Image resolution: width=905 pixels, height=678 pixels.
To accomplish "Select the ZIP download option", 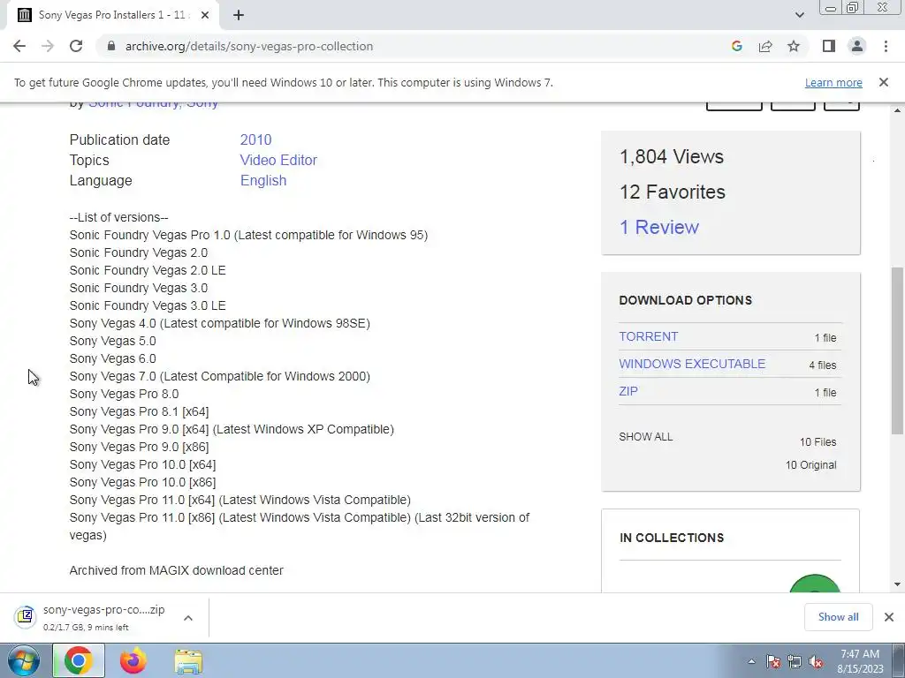I will (x=628, y=391).
